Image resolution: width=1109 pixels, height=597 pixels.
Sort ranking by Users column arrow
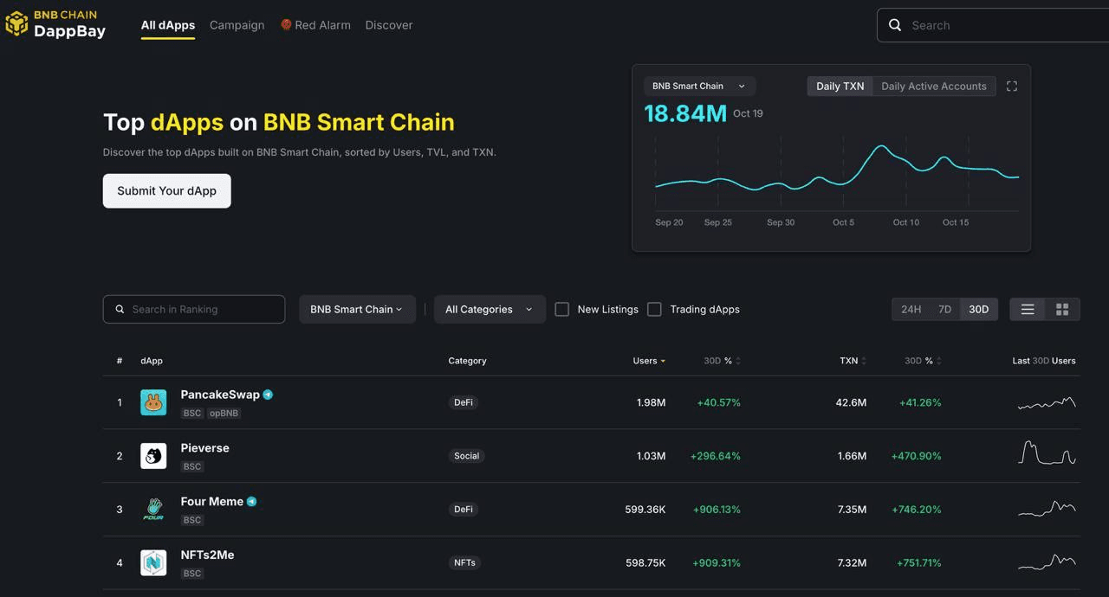pos(663,361)
